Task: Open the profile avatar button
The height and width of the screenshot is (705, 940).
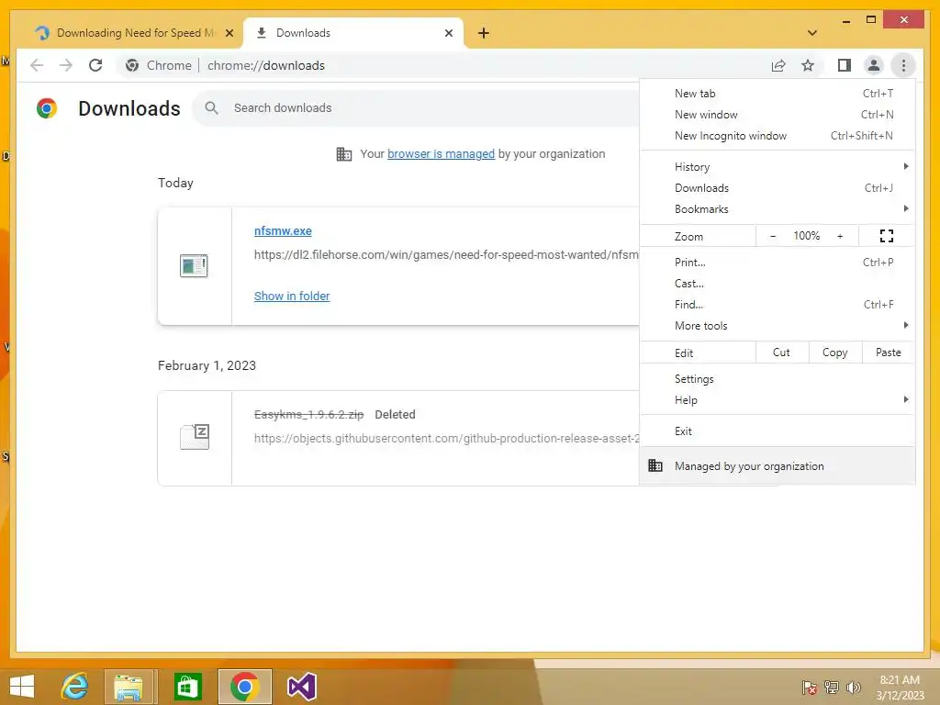Action: [874, 65]
